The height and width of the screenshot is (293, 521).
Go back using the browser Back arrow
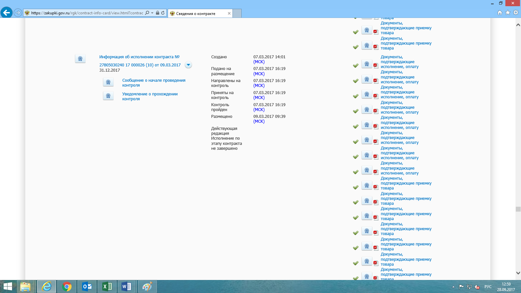(x=6, y=13)
